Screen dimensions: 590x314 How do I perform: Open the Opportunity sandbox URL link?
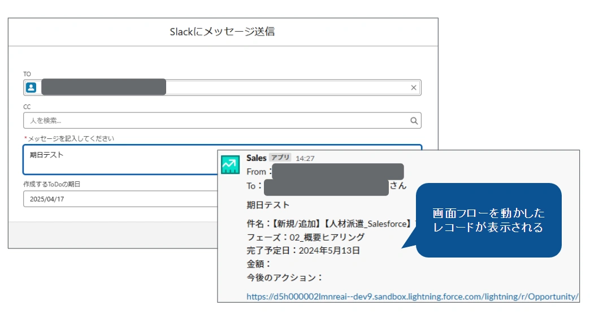413,296
